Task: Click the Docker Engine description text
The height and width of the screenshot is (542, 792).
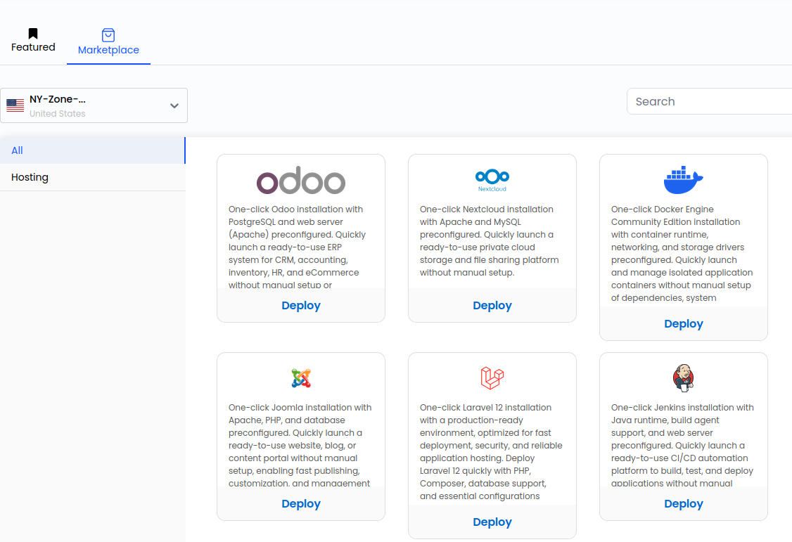Action: pyautogui.click(x=682, y=253)
